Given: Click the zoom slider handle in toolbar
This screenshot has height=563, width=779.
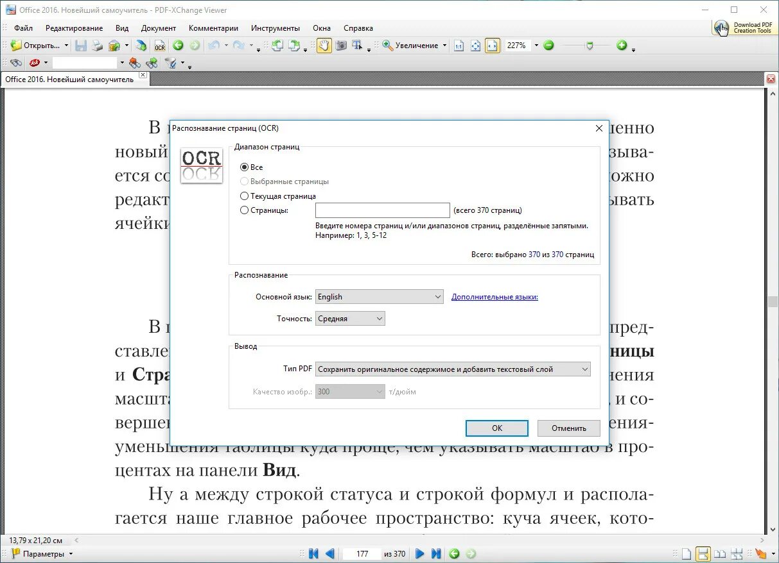Looking at the screenshot, I should click(590, 46).
